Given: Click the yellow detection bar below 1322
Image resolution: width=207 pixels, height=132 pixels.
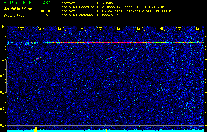Looking at the screenshot, I should click(x=36, y=129).
